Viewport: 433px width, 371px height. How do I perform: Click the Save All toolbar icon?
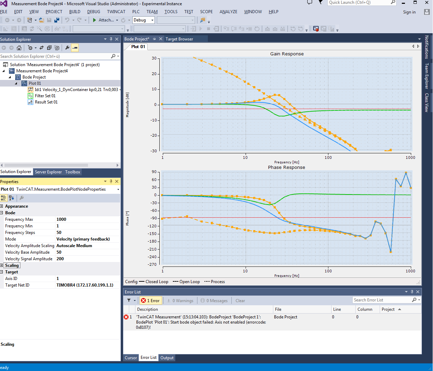[x=57, y=20]
